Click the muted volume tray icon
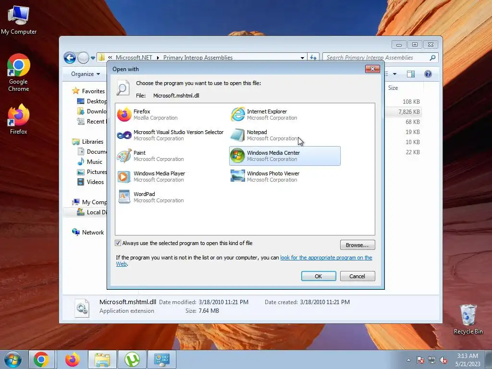 point(443,360)
